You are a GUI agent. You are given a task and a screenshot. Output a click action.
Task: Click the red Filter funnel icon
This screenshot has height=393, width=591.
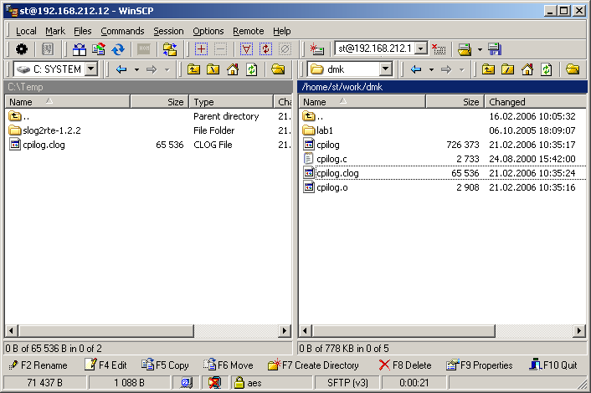point(246,49)
